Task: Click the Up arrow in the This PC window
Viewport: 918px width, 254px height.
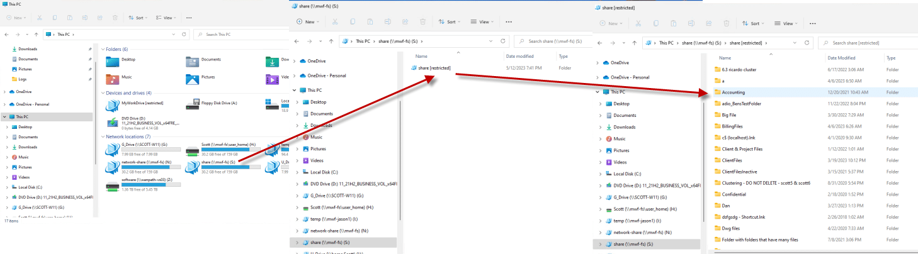Action: [37, 34]
